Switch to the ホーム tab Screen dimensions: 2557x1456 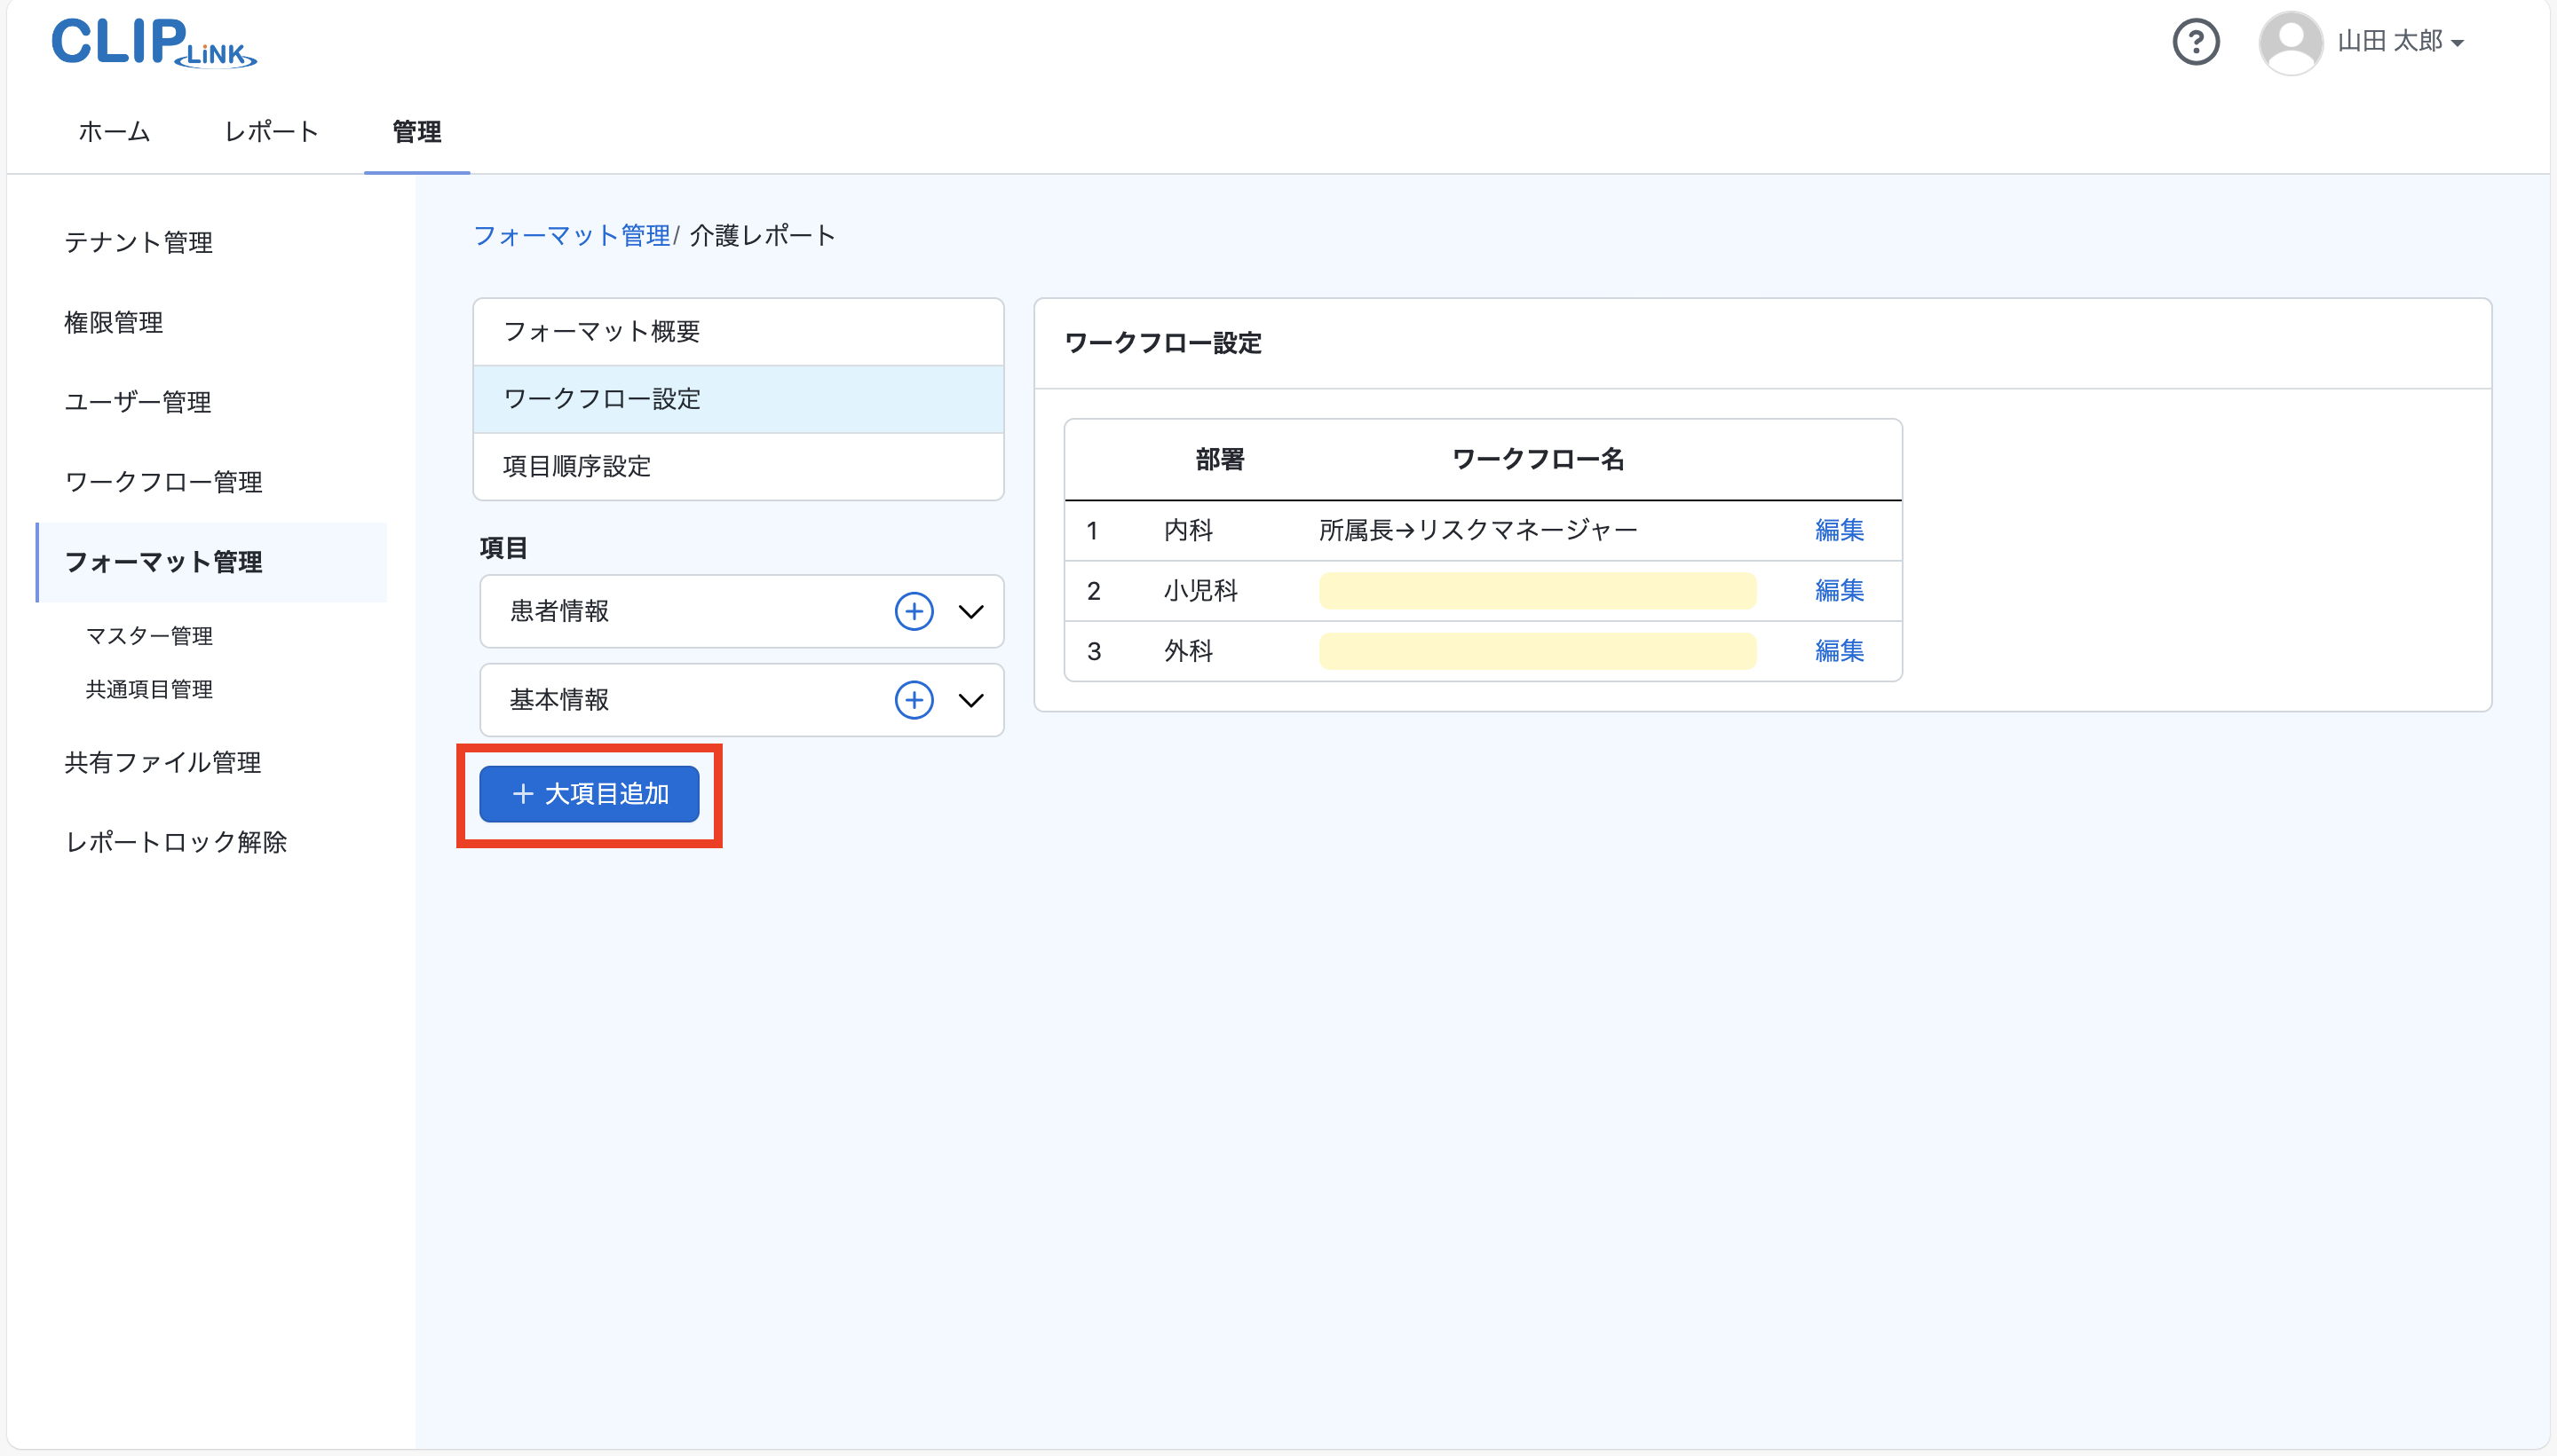[x=114, y=131]
